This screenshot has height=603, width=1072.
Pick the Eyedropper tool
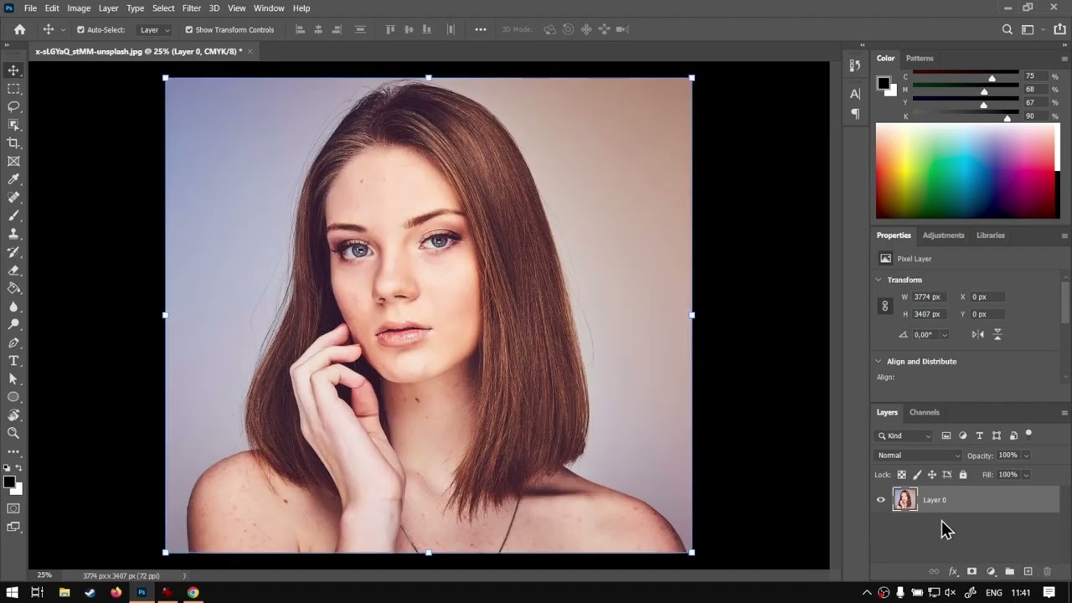click(x=13, y=179)
